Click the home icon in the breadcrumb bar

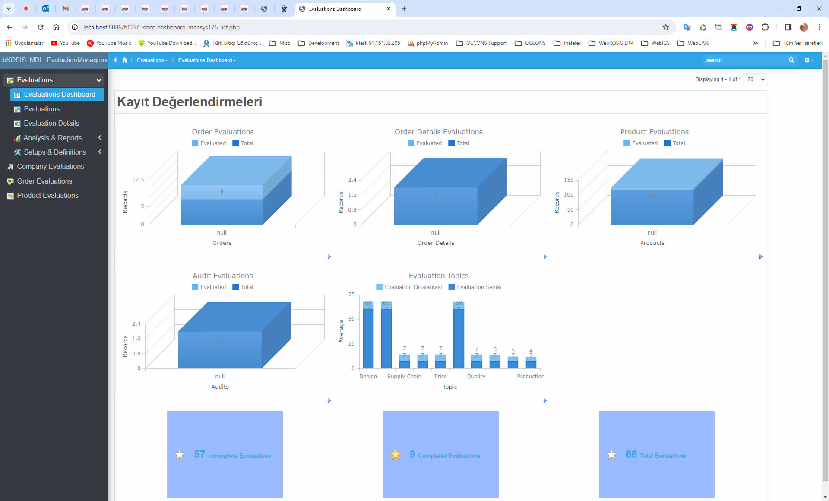124,60
